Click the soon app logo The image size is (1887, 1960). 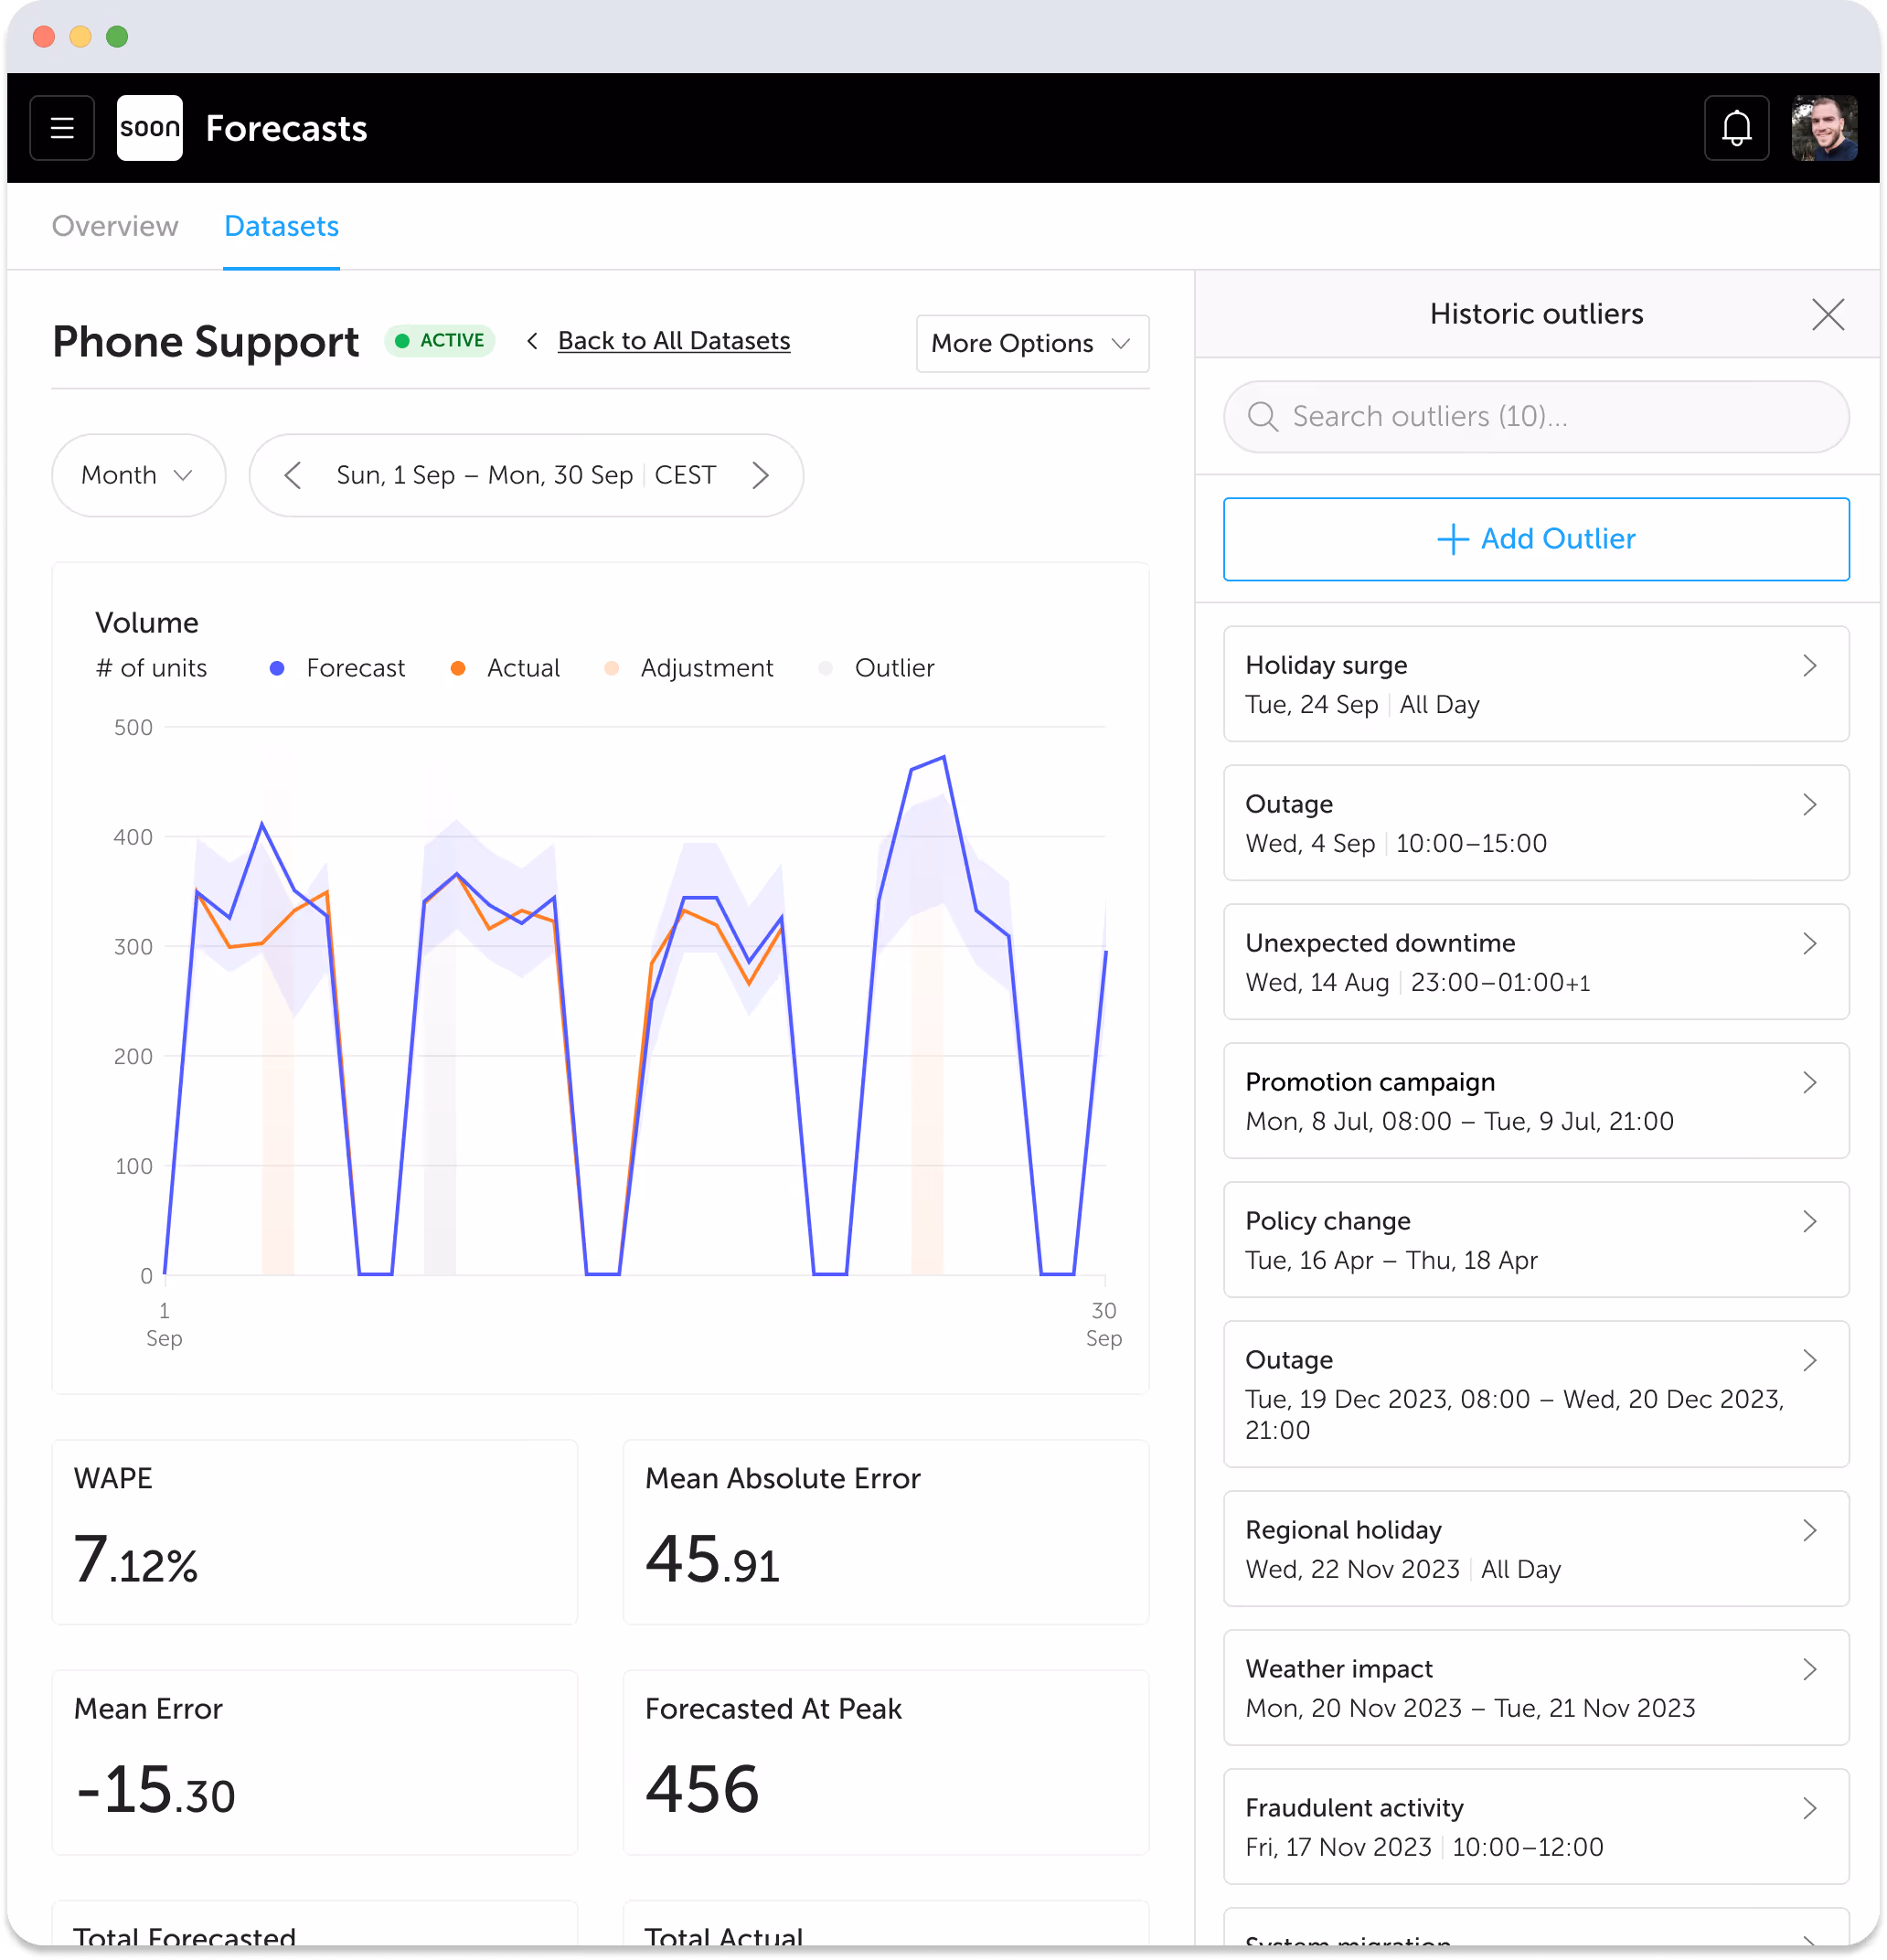149,128
